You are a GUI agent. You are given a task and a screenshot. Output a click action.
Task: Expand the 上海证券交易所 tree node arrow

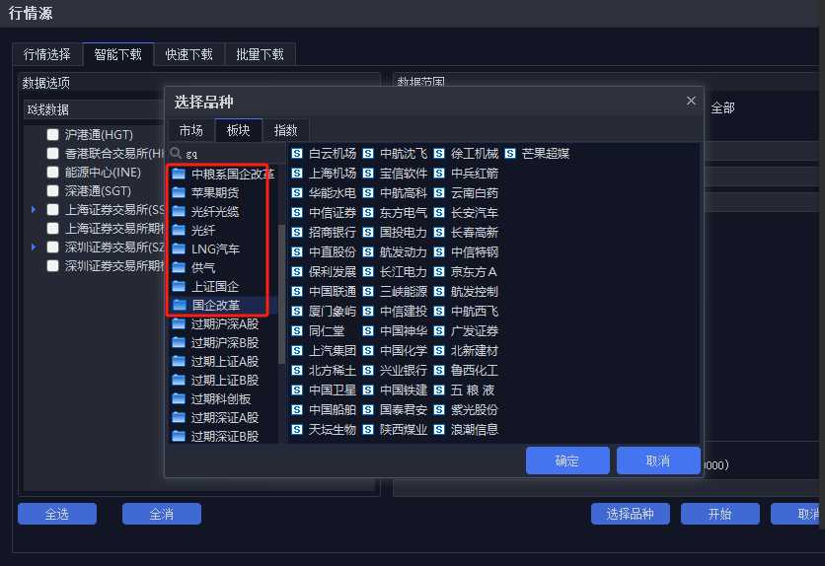(34, 210)
